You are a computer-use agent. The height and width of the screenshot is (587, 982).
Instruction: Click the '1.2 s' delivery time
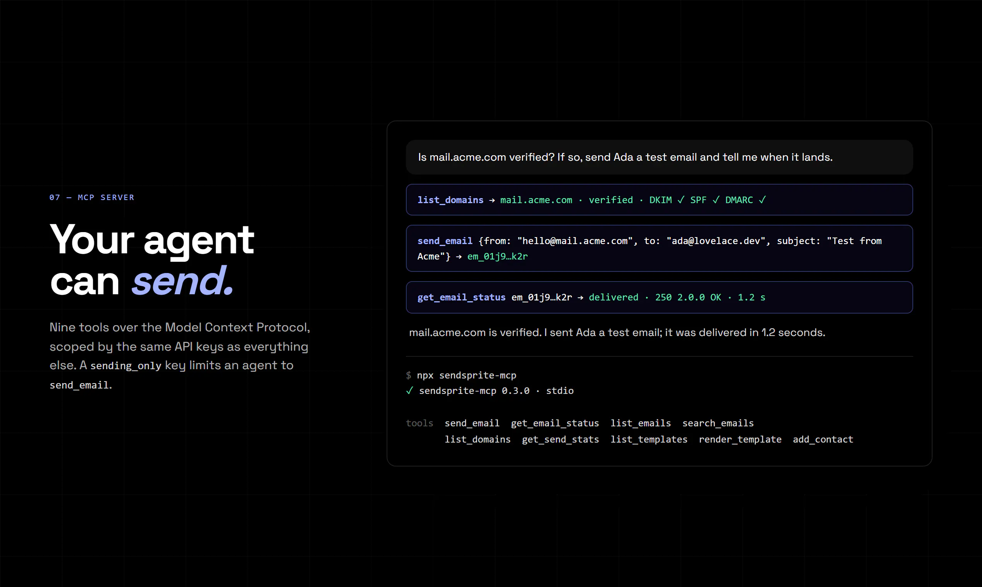tap(752, 297)
